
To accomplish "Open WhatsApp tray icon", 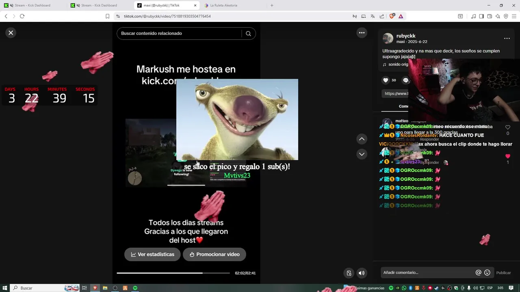I will point(404,288).
